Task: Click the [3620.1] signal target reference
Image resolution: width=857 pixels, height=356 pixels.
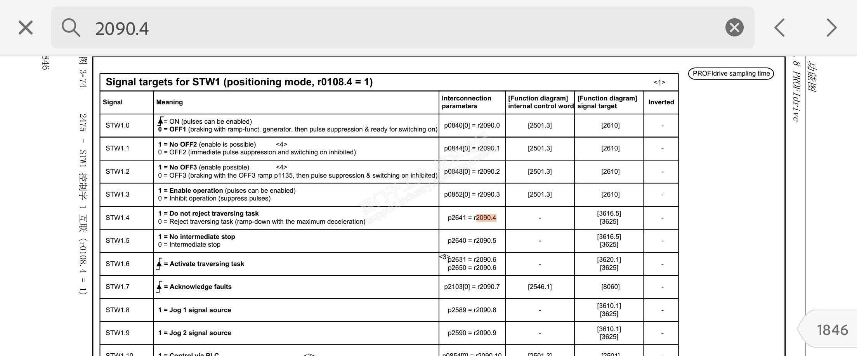Action: coord(609,259)
